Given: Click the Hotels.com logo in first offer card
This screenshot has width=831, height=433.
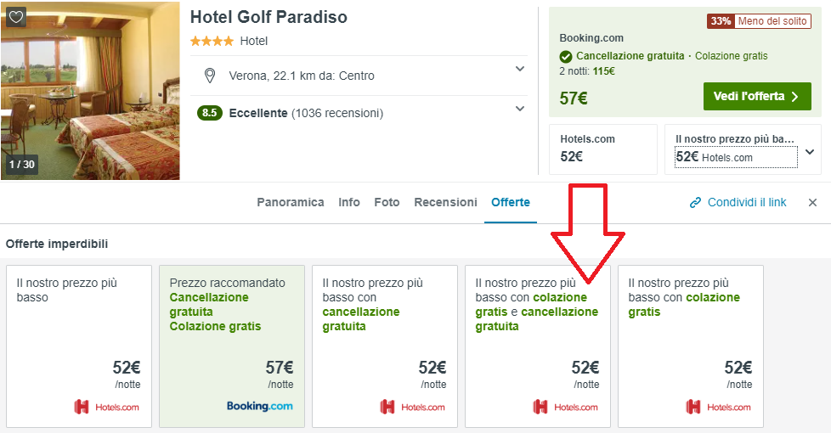Looking at the screenshot, I should pos(106,408).
